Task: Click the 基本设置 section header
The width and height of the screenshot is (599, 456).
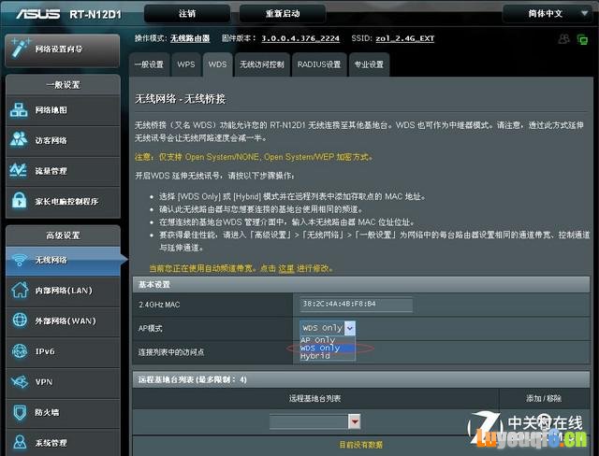Action: (x=361, y=284)
